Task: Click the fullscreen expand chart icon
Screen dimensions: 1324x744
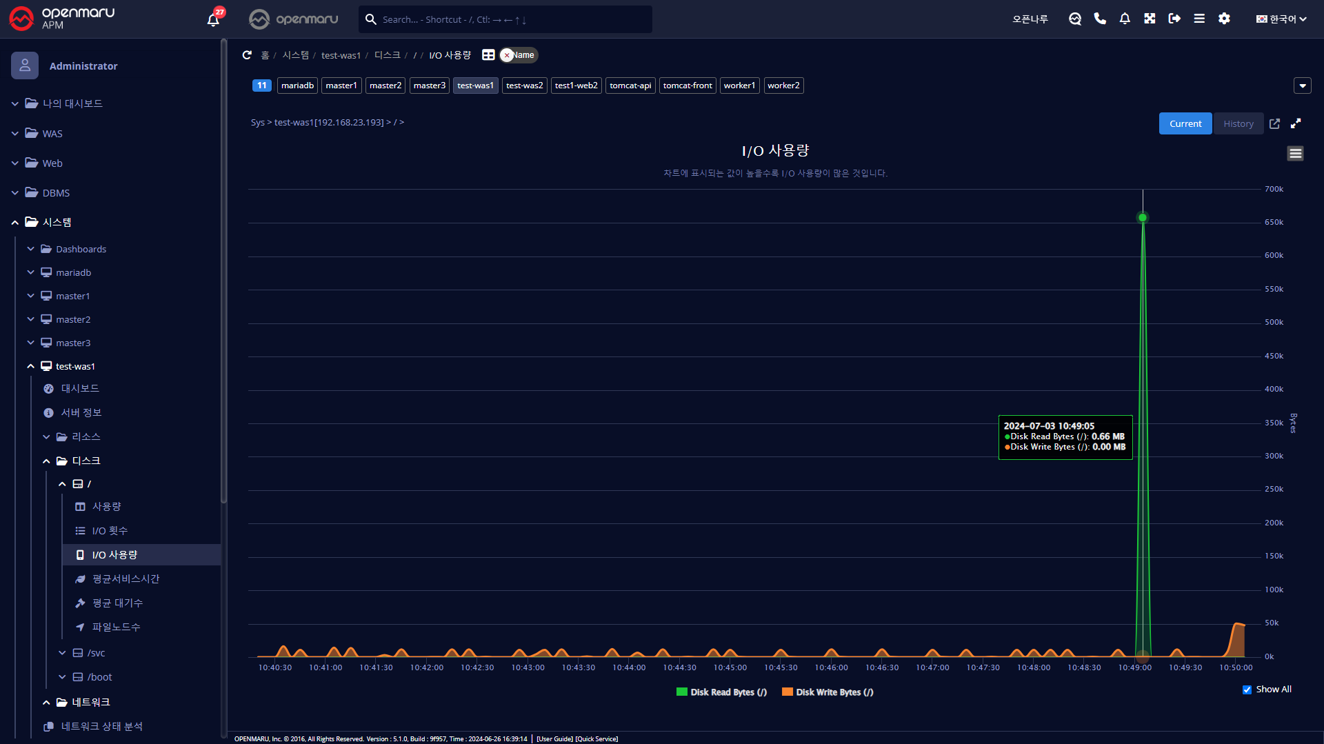Action: (1296, 123)
